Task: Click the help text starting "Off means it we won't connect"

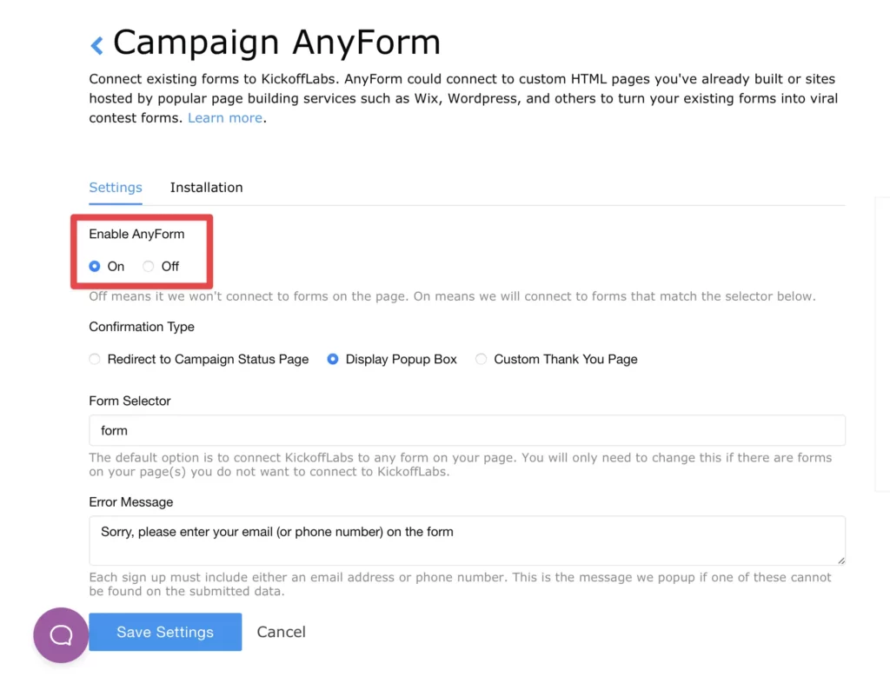Action: [x=452, y=296]
